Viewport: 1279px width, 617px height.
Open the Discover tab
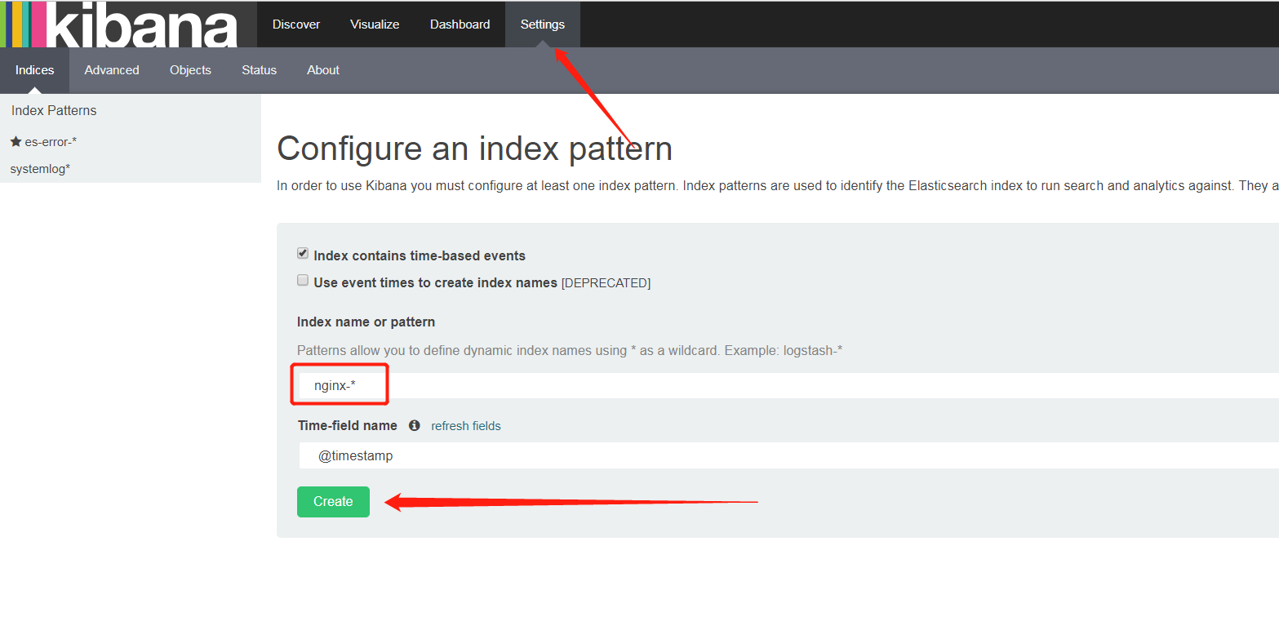295,24
